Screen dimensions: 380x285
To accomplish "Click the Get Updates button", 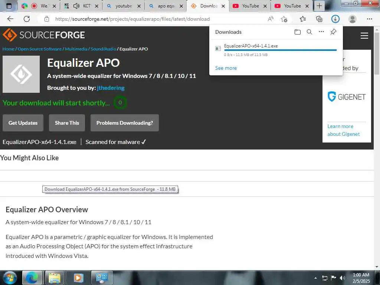I will 23,123.
